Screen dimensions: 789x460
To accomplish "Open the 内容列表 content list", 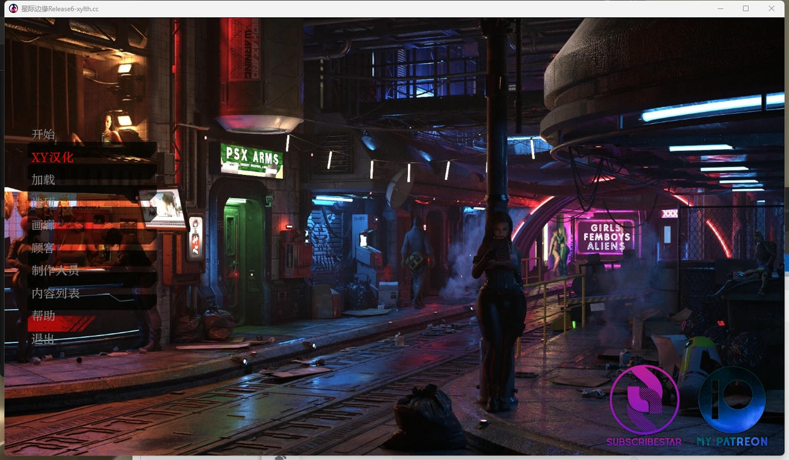I will [x=55, y=293].
